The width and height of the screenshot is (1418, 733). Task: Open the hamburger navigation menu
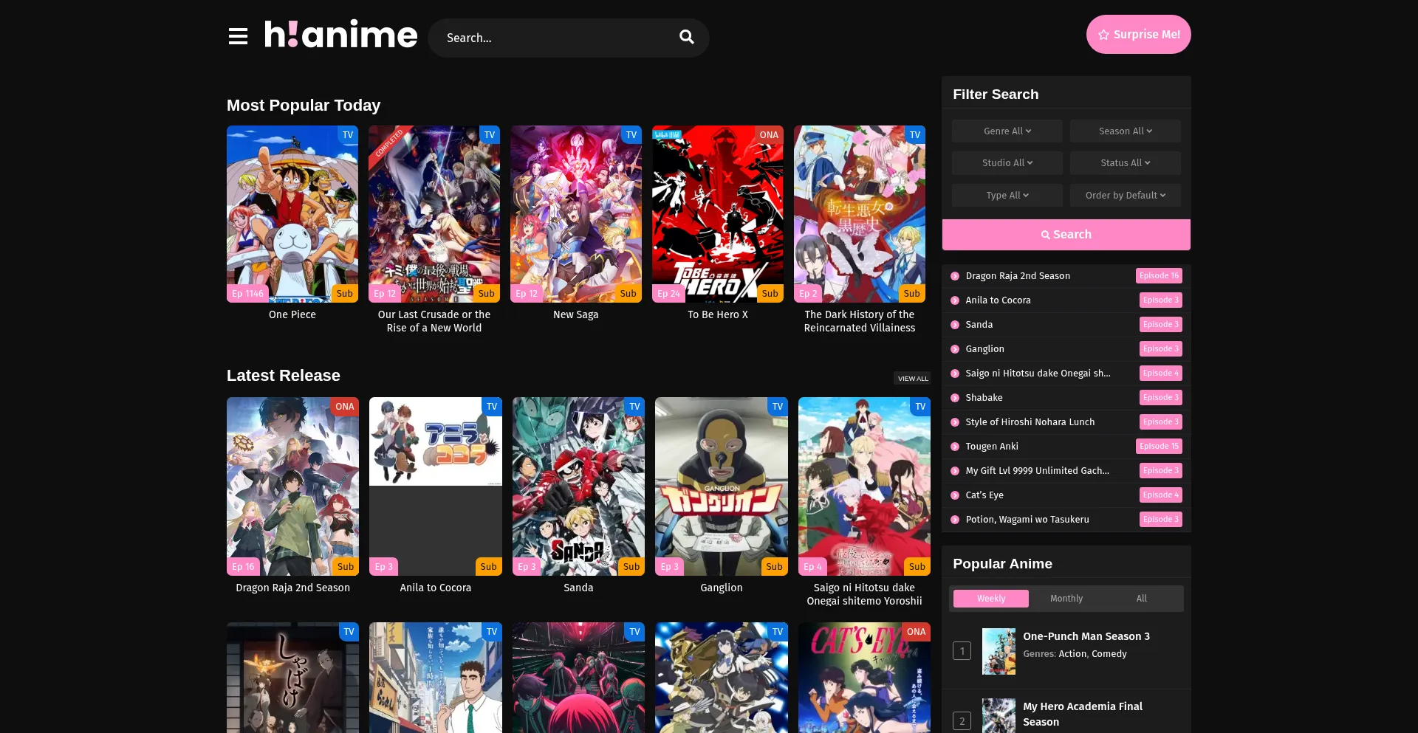click(x=238, y=36)
